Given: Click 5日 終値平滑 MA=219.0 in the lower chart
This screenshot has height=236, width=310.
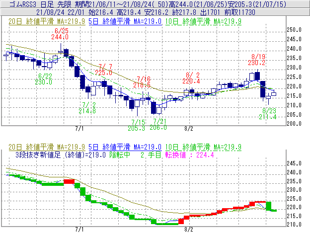Looking at the screenshot, I should point(125,147).
